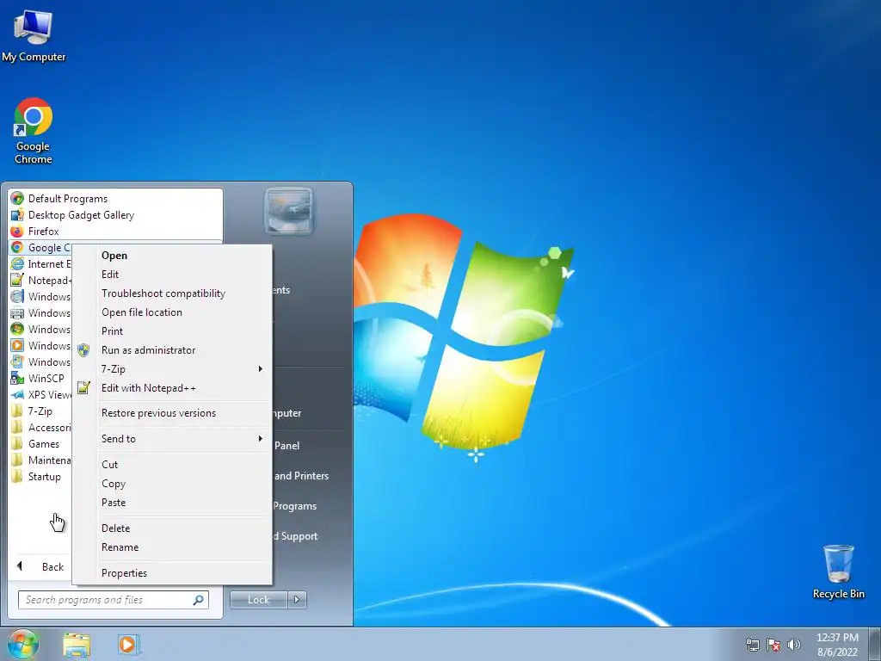This screenshot has height=661, width=881.
Task: Click the WinSCP program icon
Action: click(17, 379)
